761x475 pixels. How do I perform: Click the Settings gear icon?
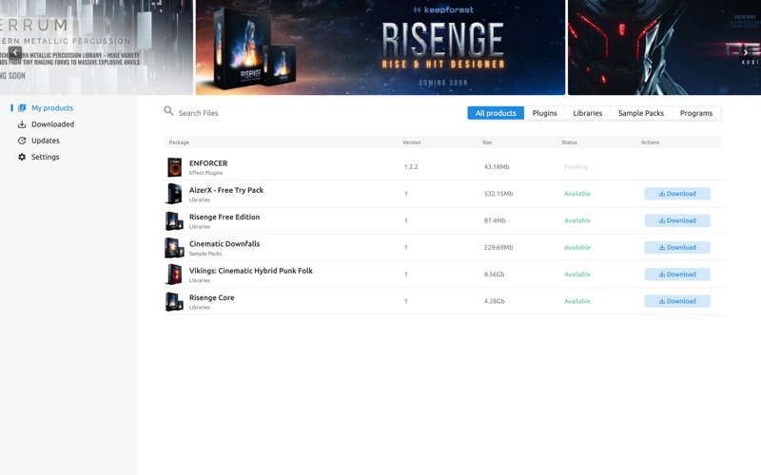22,157
